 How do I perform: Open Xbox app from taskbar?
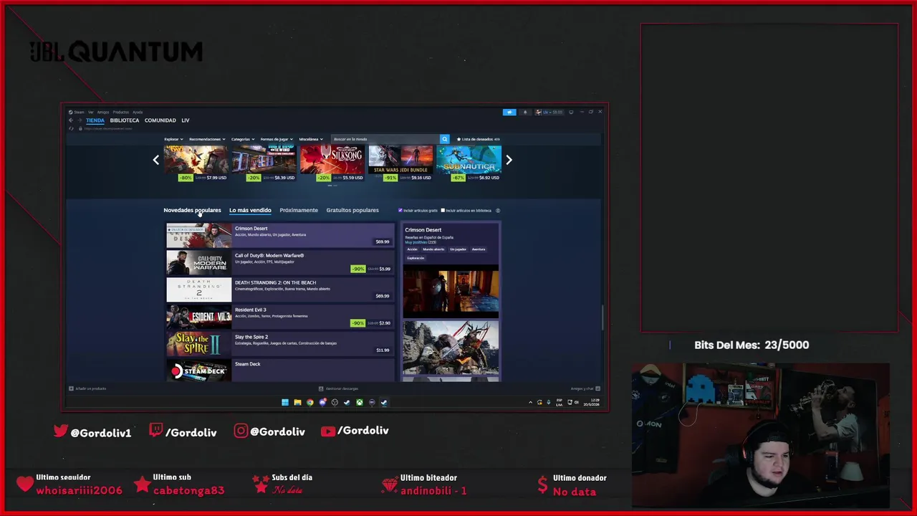(x=360, y=402)
